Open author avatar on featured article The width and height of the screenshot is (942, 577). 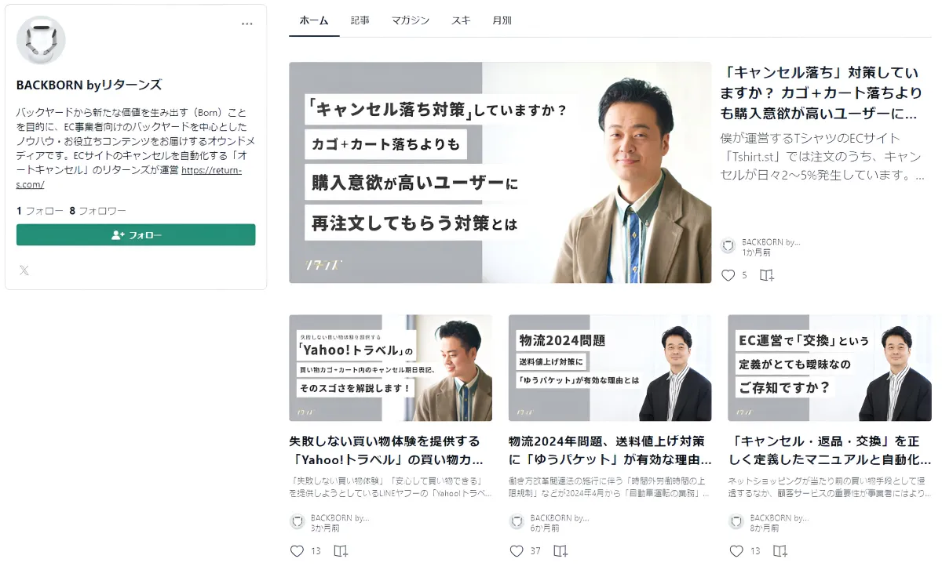728,246
